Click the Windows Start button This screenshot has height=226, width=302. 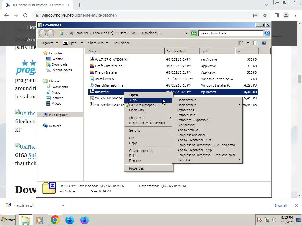(x=8, y=220)
